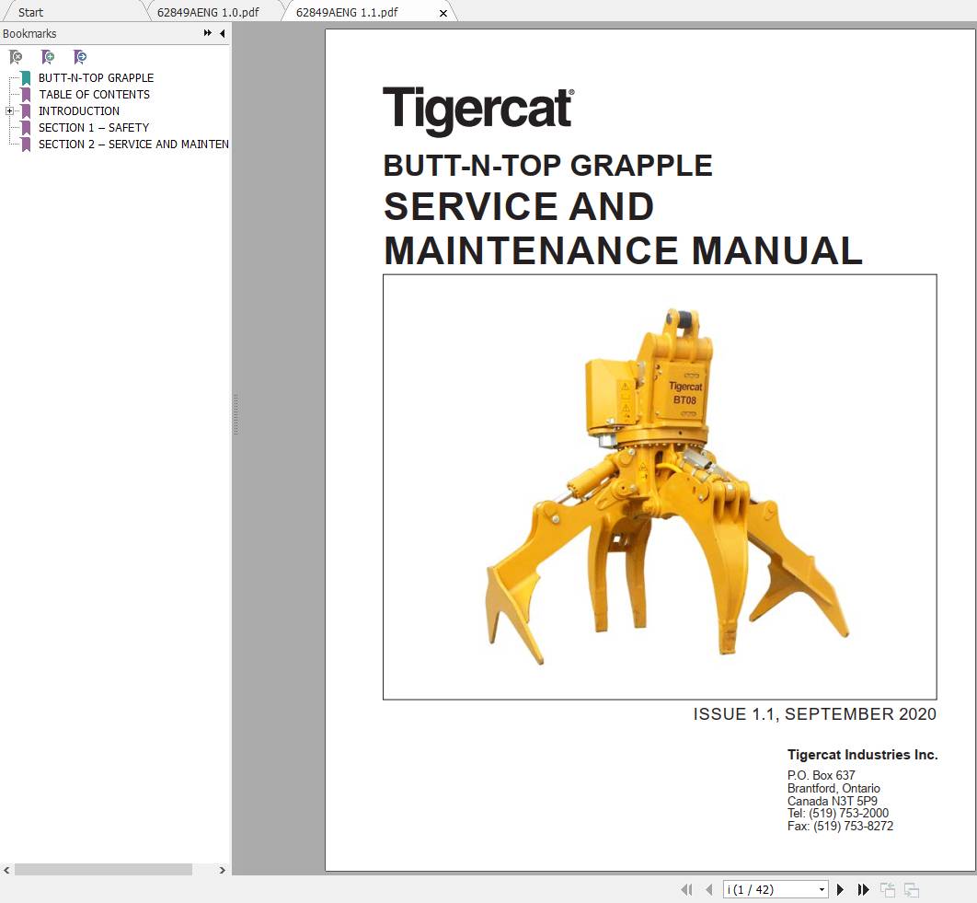Click the horizontal scrollbar right arrow
The height and width of the screenshot is (903, 977).
point(222,869)
